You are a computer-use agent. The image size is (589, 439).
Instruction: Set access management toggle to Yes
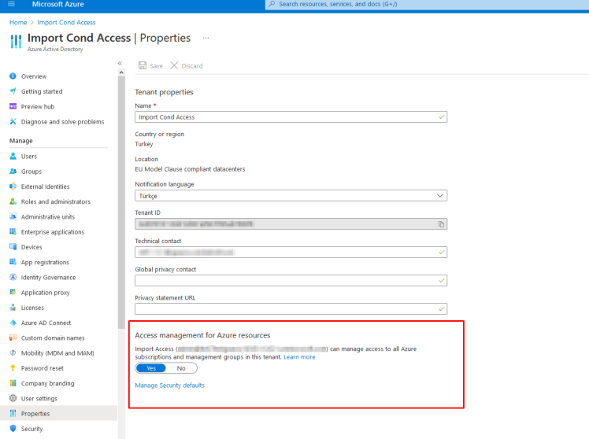tap(150, 368)
